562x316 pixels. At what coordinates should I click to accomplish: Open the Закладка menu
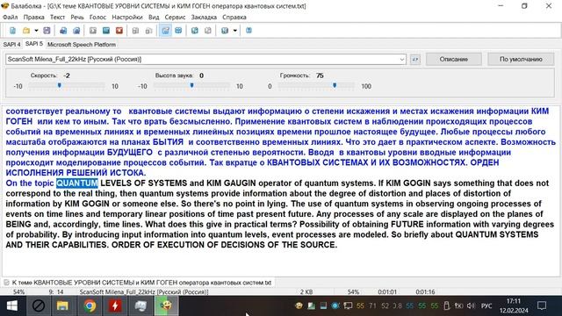tap(204, 17)
